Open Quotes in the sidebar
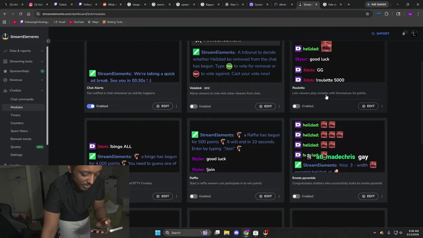Viewport: 423px width, 238px height. click(16, 147)
